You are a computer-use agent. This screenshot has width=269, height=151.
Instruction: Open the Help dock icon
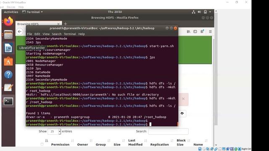click(x=8, y=75)
